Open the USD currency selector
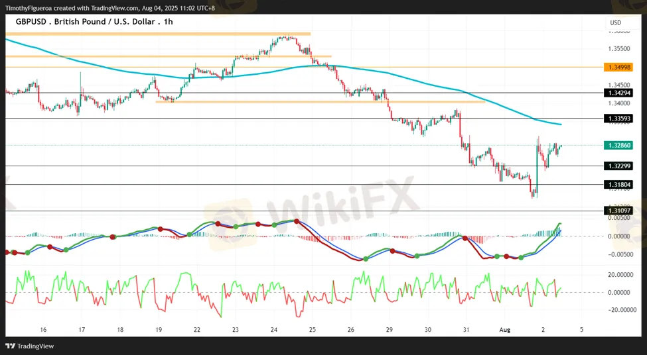This screenshot has height=355, width=647. pyautogui.click(x=616, y=23)
